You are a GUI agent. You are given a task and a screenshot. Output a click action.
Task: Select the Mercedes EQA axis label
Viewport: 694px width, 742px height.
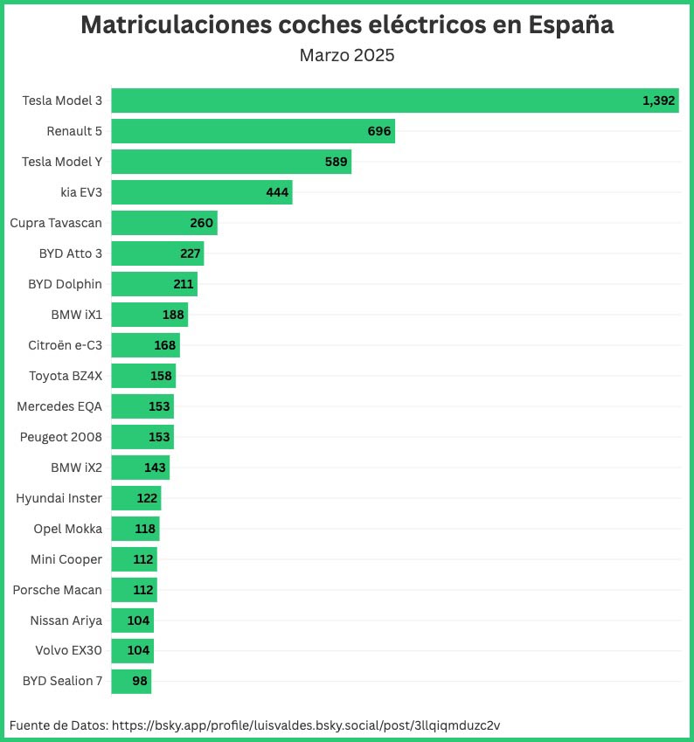(x=59, y=406)
